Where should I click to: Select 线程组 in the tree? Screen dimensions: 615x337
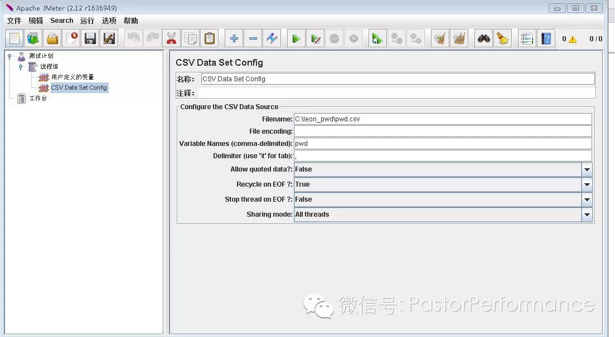point(49,67)
